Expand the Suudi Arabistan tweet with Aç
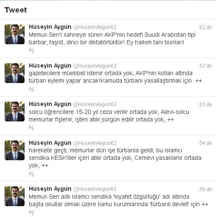 (31, 50)
